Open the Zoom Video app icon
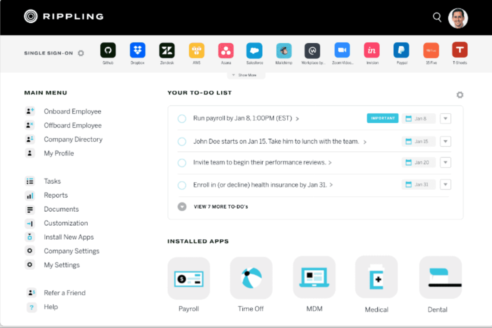 click(x=342, y=51)
